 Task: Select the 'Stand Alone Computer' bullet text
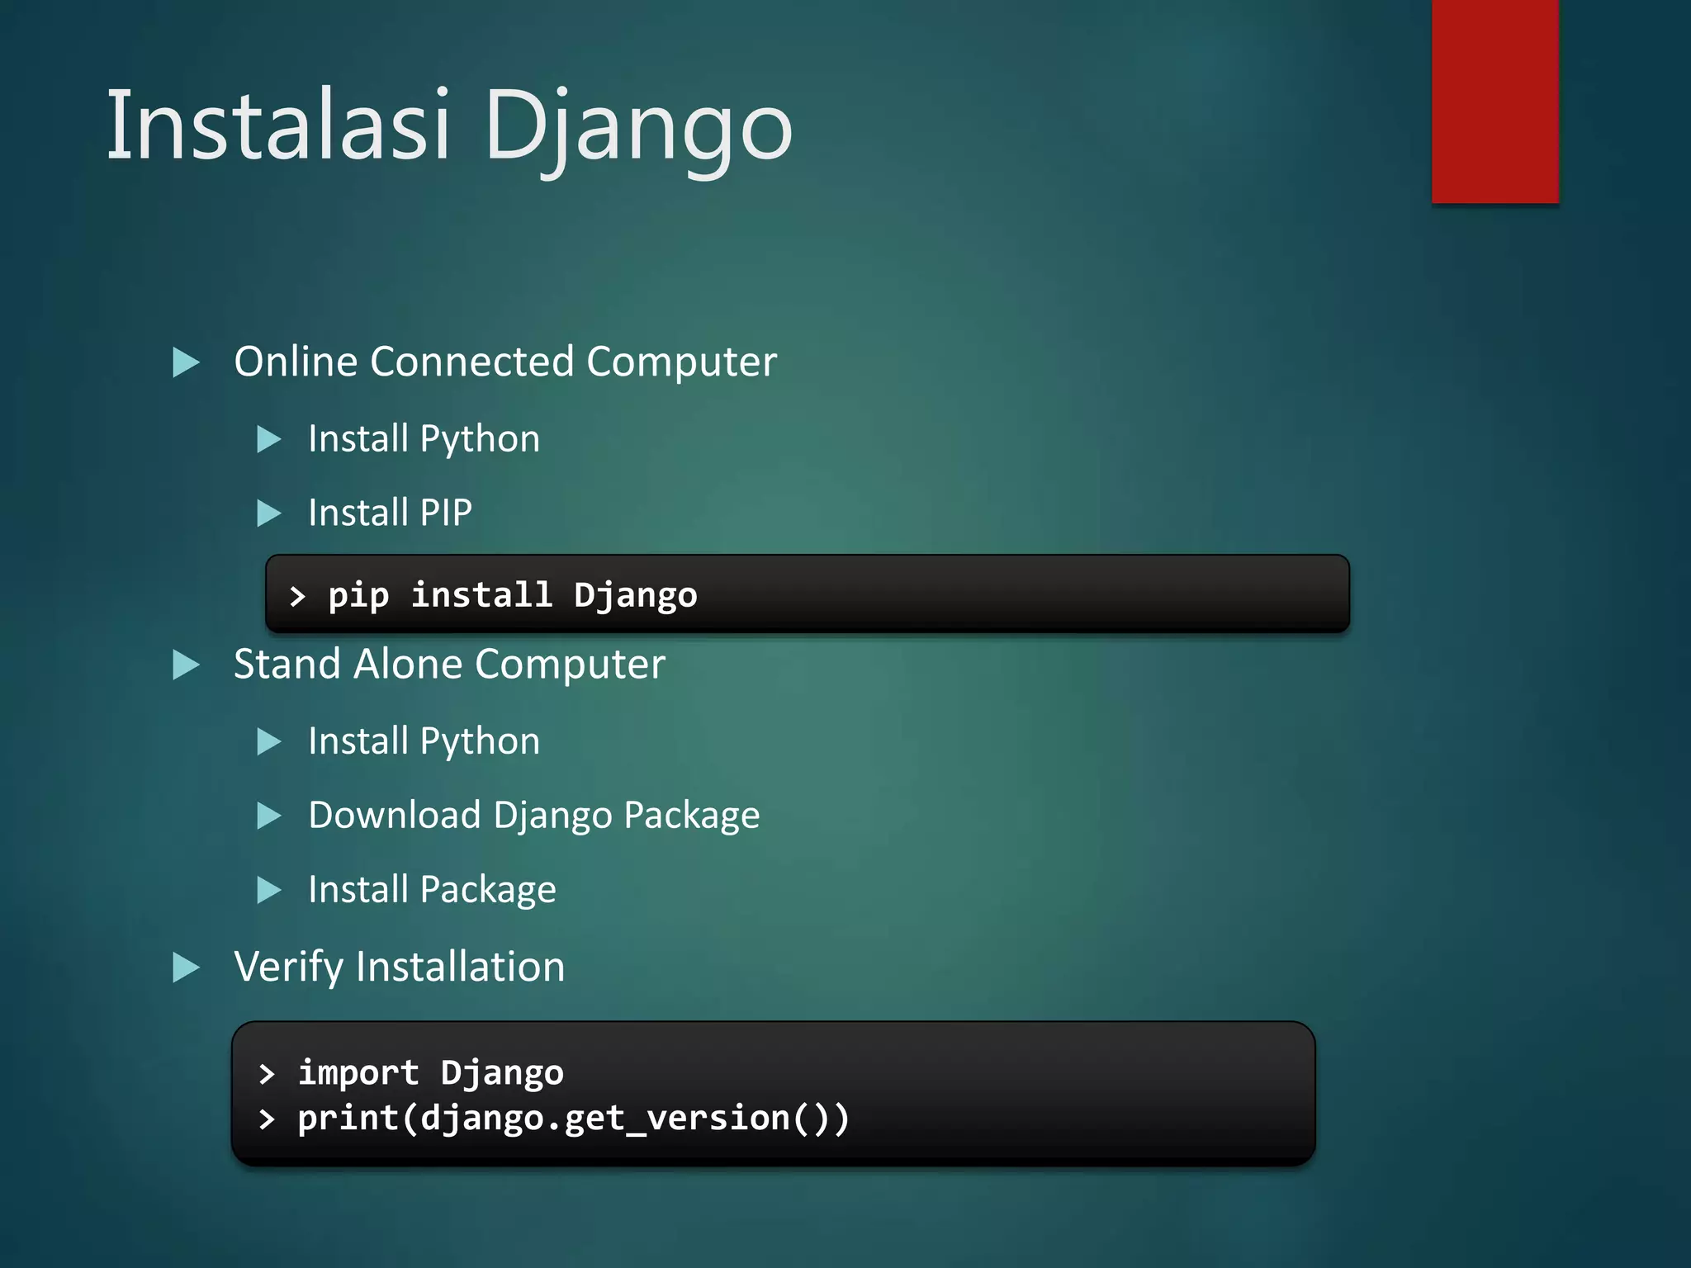click(449, 664)
